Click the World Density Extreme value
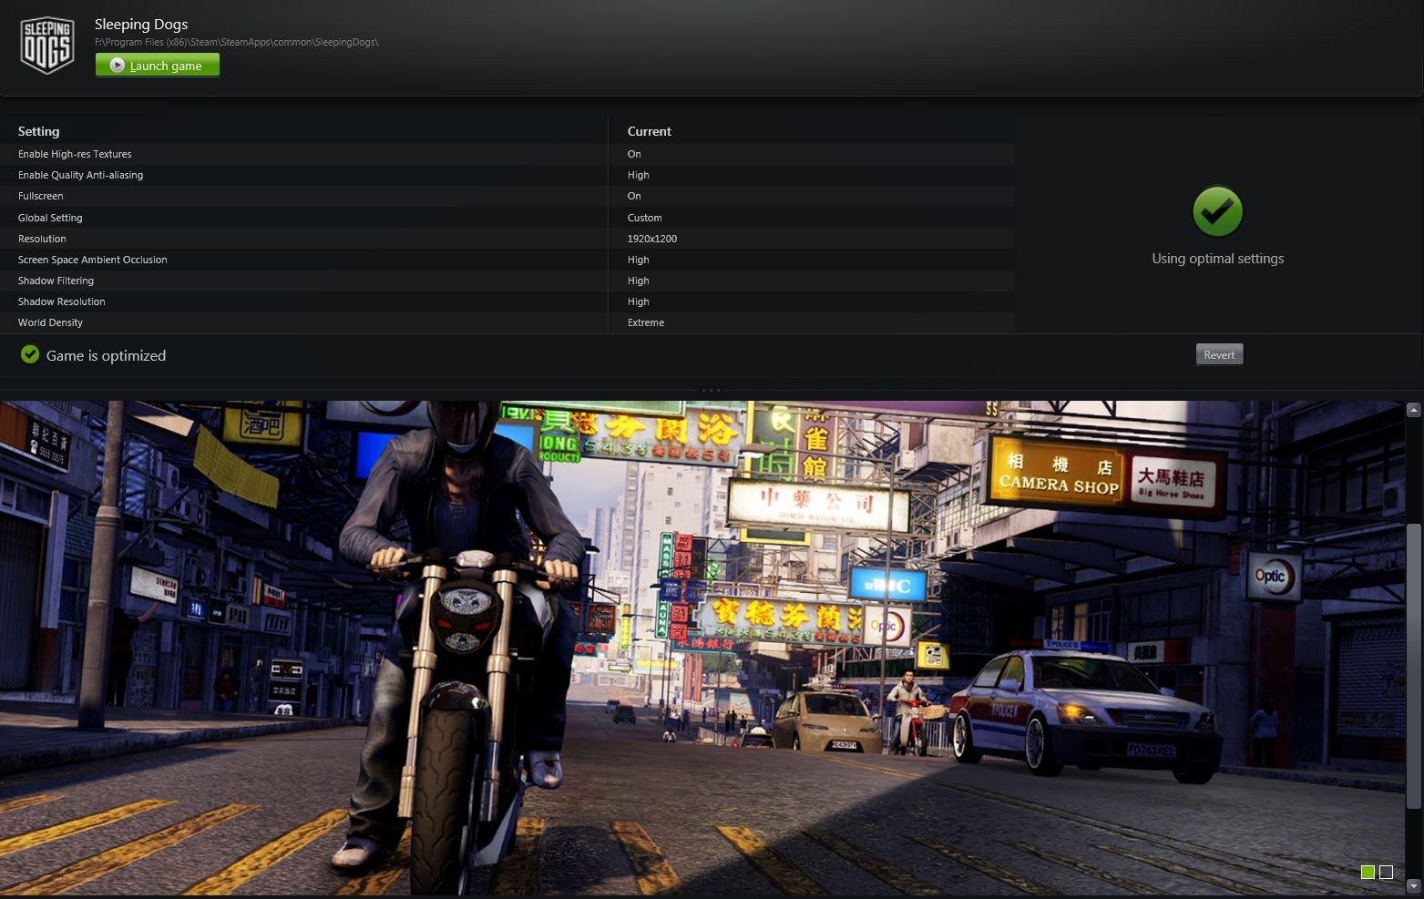 [646, 322]
